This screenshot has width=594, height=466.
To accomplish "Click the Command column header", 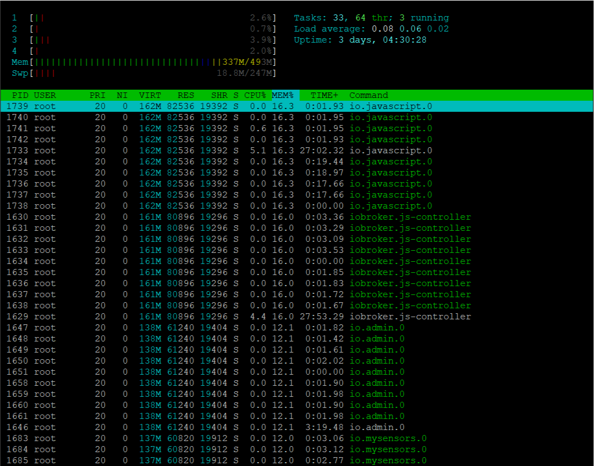I will coord(369,95).
